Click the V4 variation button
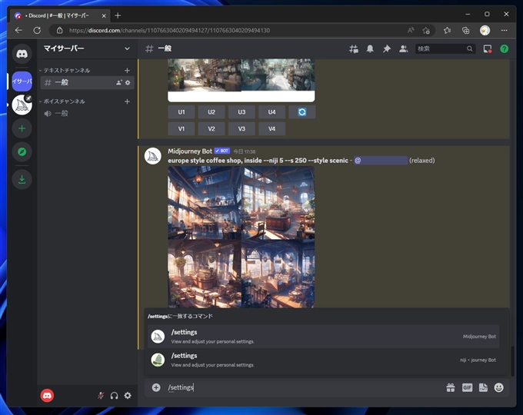Screen dimensions: 523x415 (271, 129)
